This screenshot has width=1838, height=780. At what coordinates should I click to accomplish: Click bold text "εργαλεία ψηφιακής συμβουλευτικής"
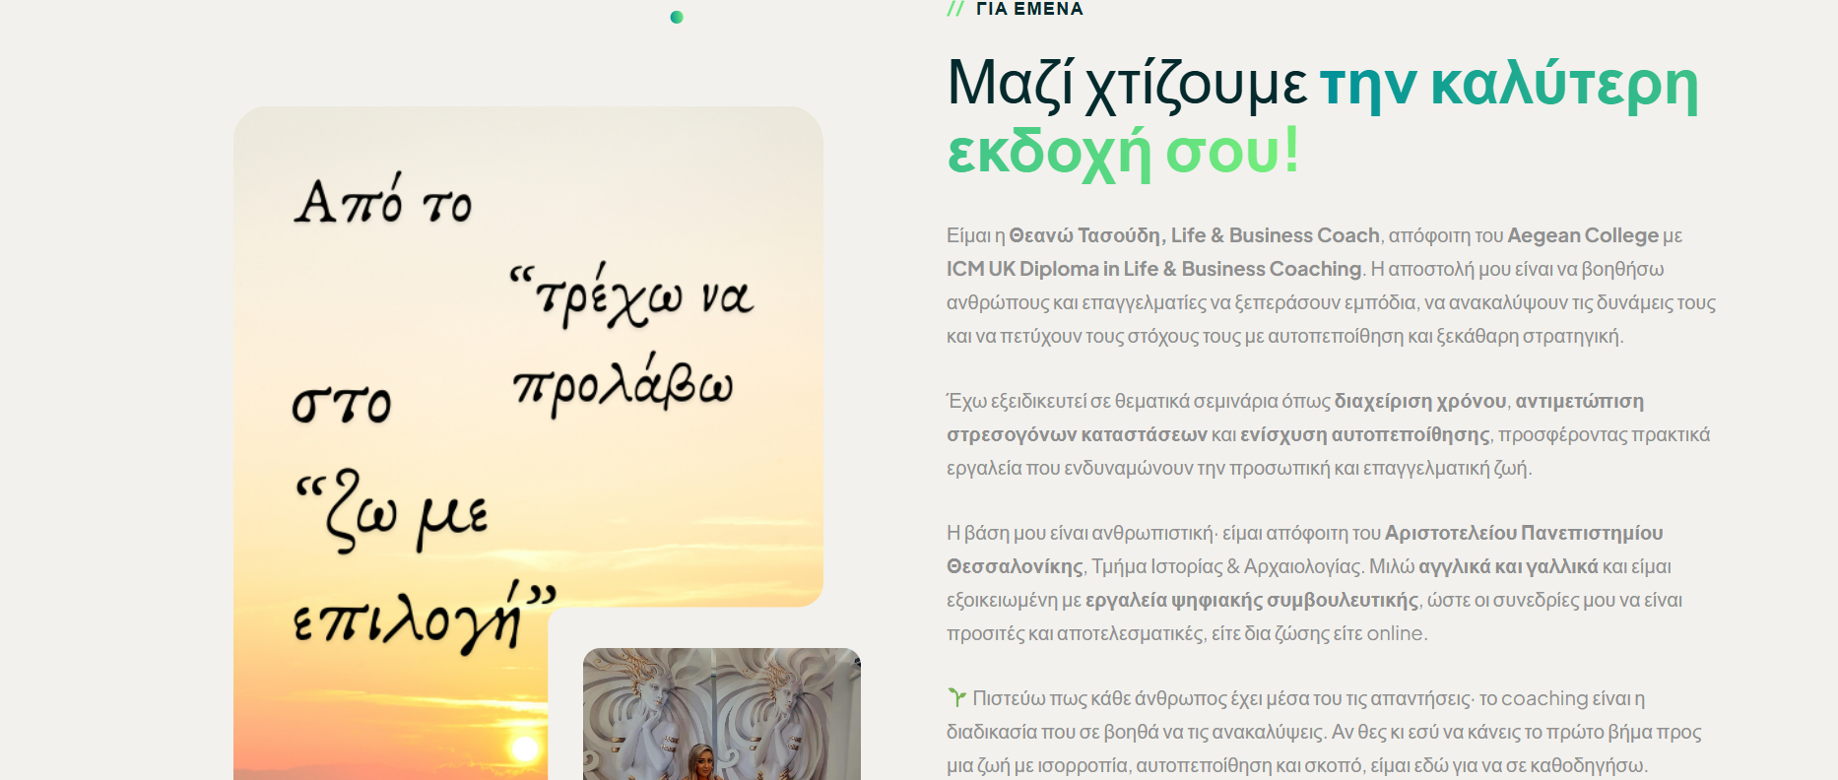tap(1251, 600)
